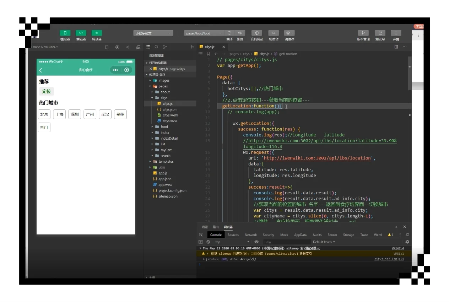Image resolution: width=449 pixels, height=302 pixels.
Task: Clear the console with the ban icon
Action: 208,242
